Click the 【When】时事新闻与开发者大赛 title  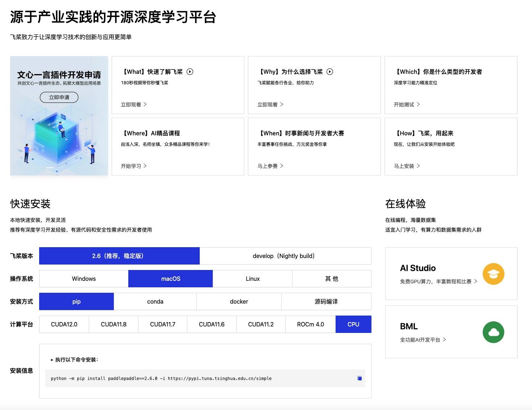301,133
